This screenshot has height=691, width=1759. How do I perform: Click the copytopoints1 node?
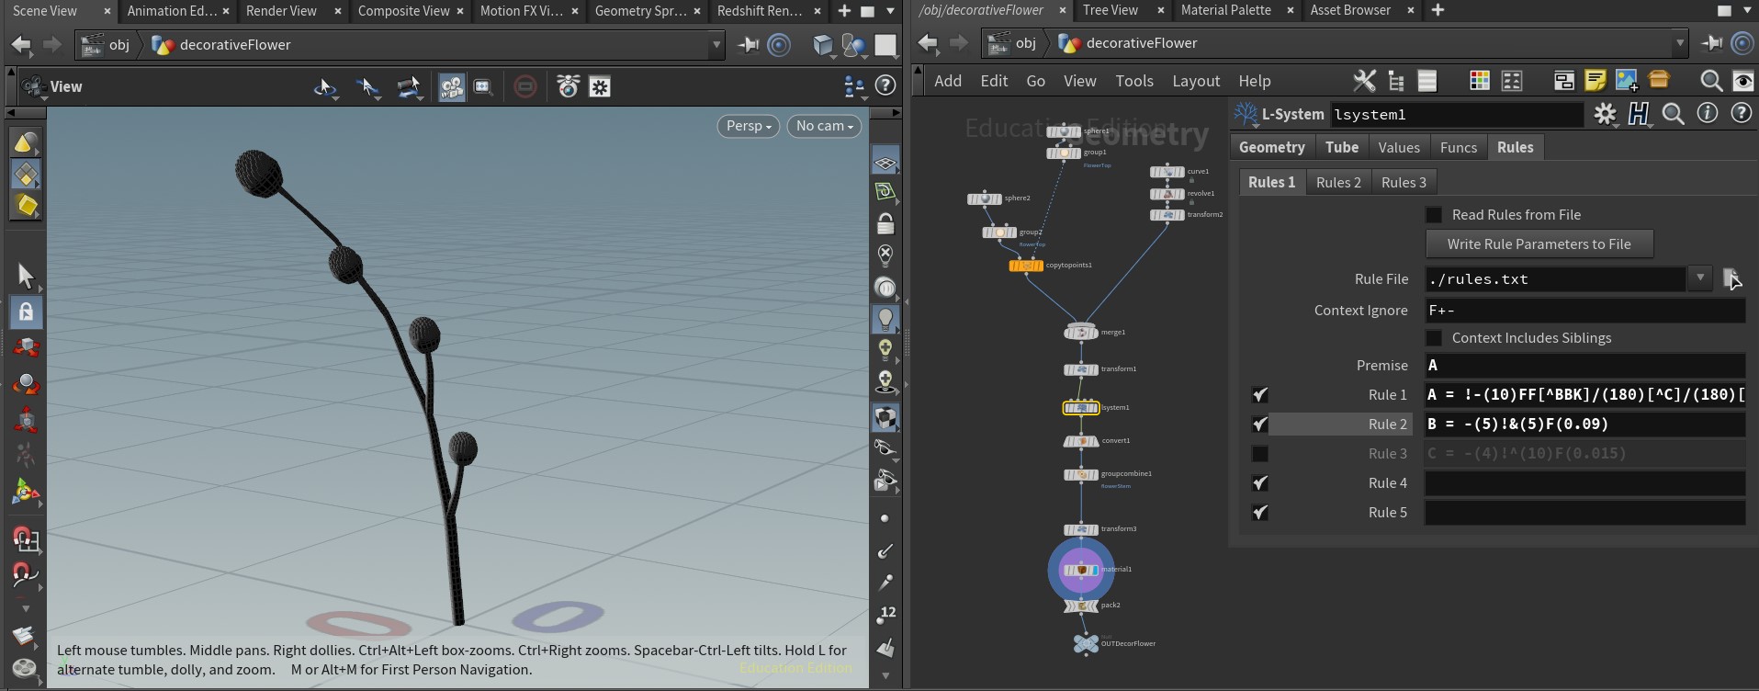(x=1026, y=266)
